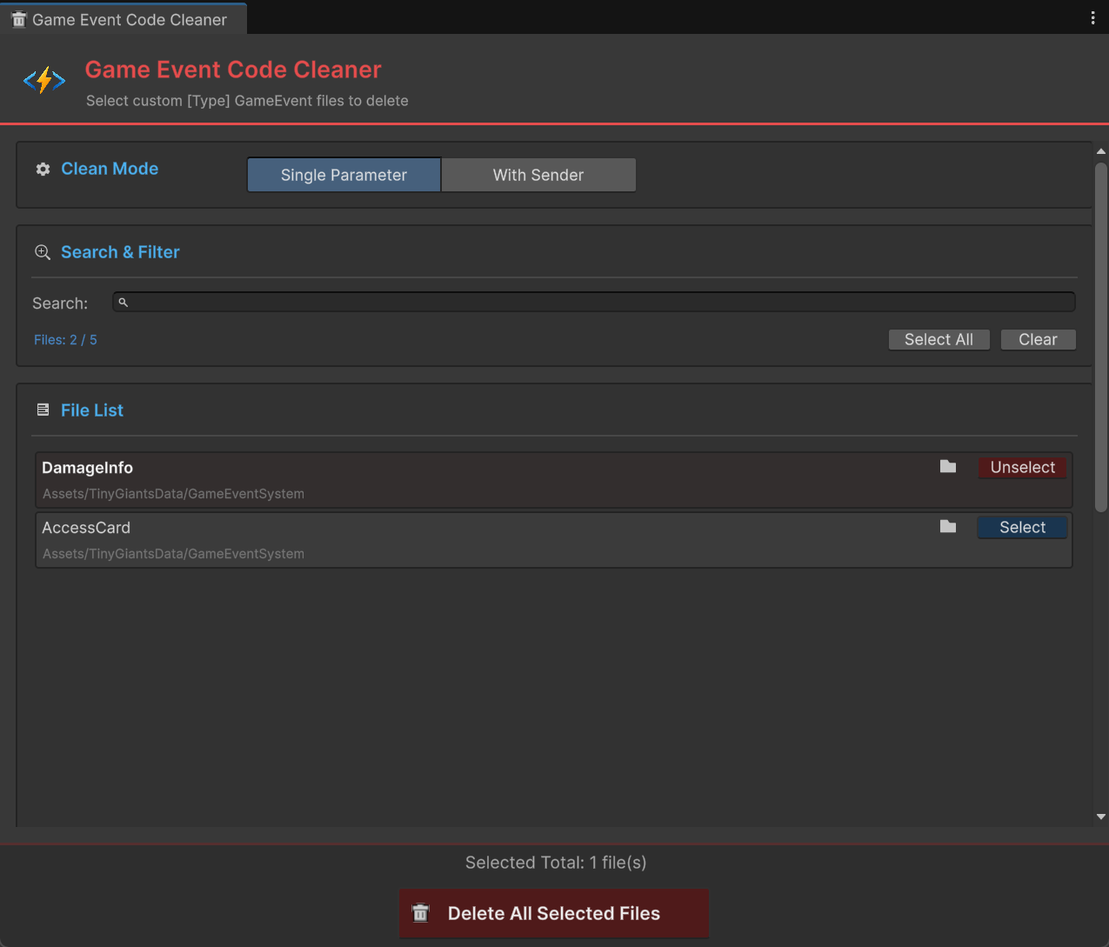Click the DamageInfo file list entry
Viewport: 1109px width, 947px height.
point(435,479)
